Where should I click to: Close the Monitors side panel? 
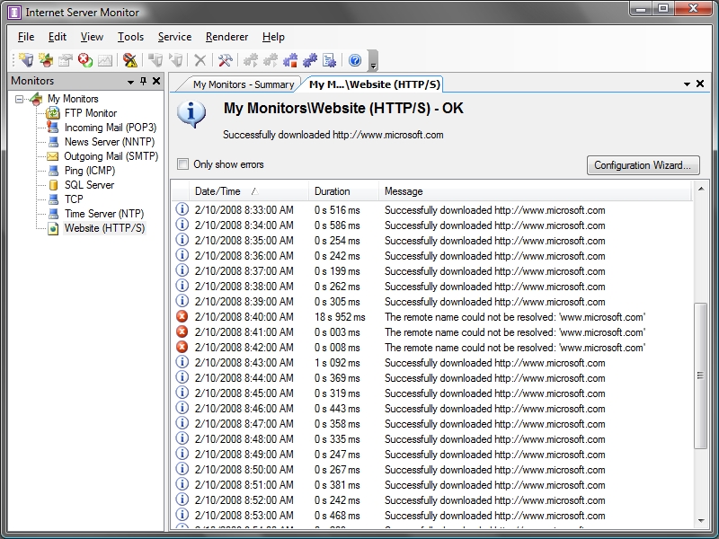pyautogui.click(x=156, y=81)
